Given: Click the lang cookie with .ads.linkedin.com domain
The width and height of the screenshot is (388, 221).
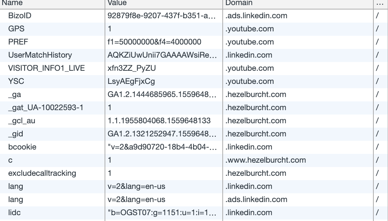Looking at the screenshot, I should [194, 199].
